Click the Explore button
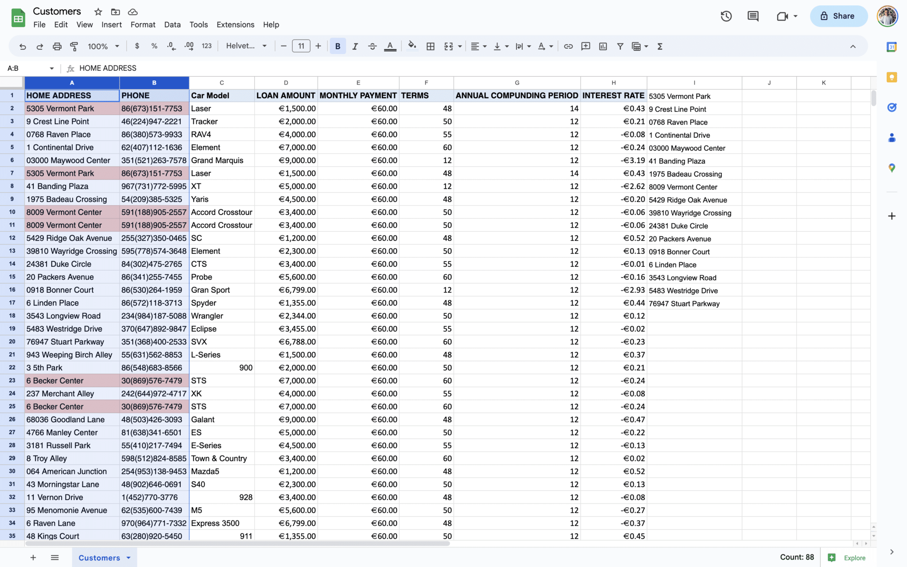The image size is (907, 567). tap(847, 558)
